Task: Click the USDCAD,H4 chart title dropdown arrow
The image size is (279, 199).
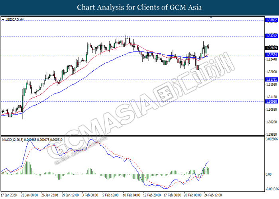Action: [3, 20]
